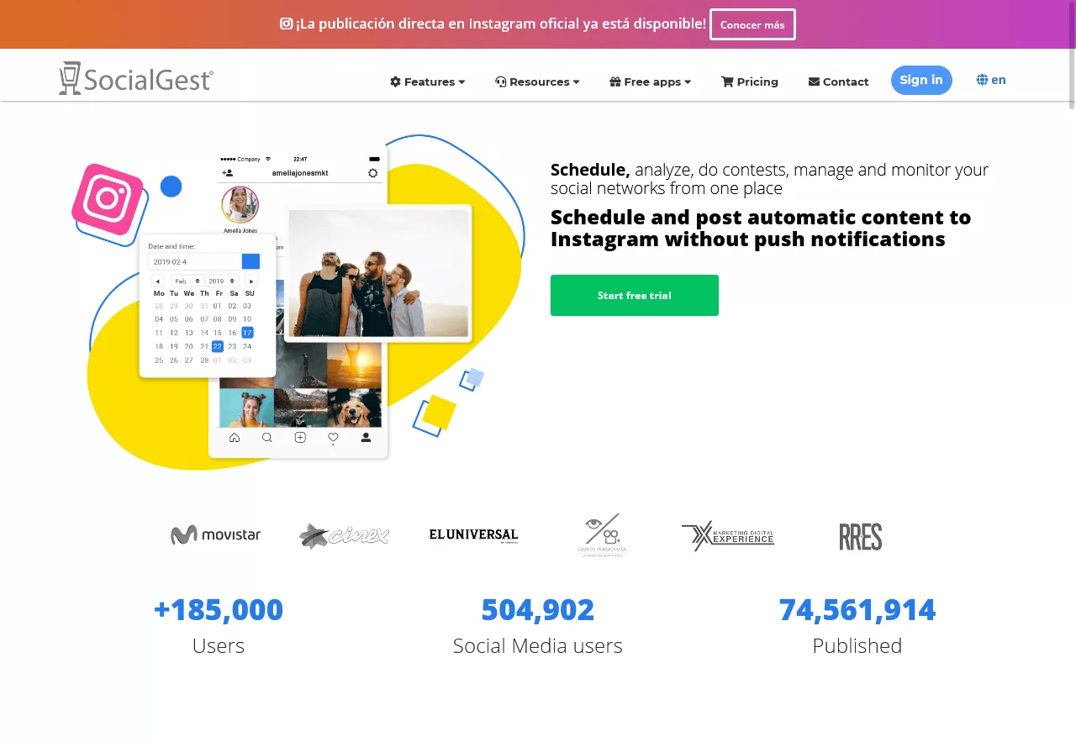1076x747 pixels.
Task: Click the Cinex client logo
Action: tap(344, 535)
